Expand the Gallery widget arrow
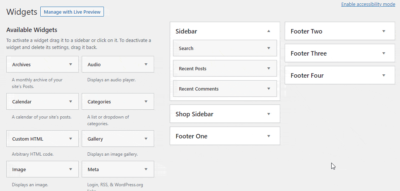400x191 pixels. point(146,139)
